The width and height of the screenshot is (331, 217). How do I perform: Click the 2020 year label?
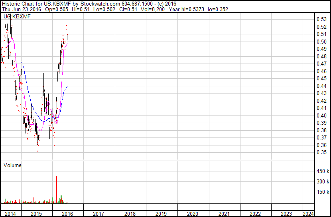pos(193,214)
